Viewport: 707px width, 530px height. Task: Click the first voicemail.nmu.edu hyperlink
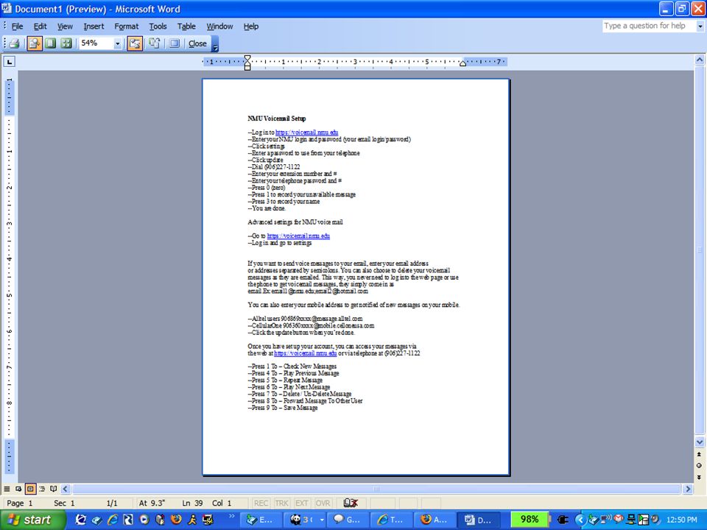pos(306,132)
